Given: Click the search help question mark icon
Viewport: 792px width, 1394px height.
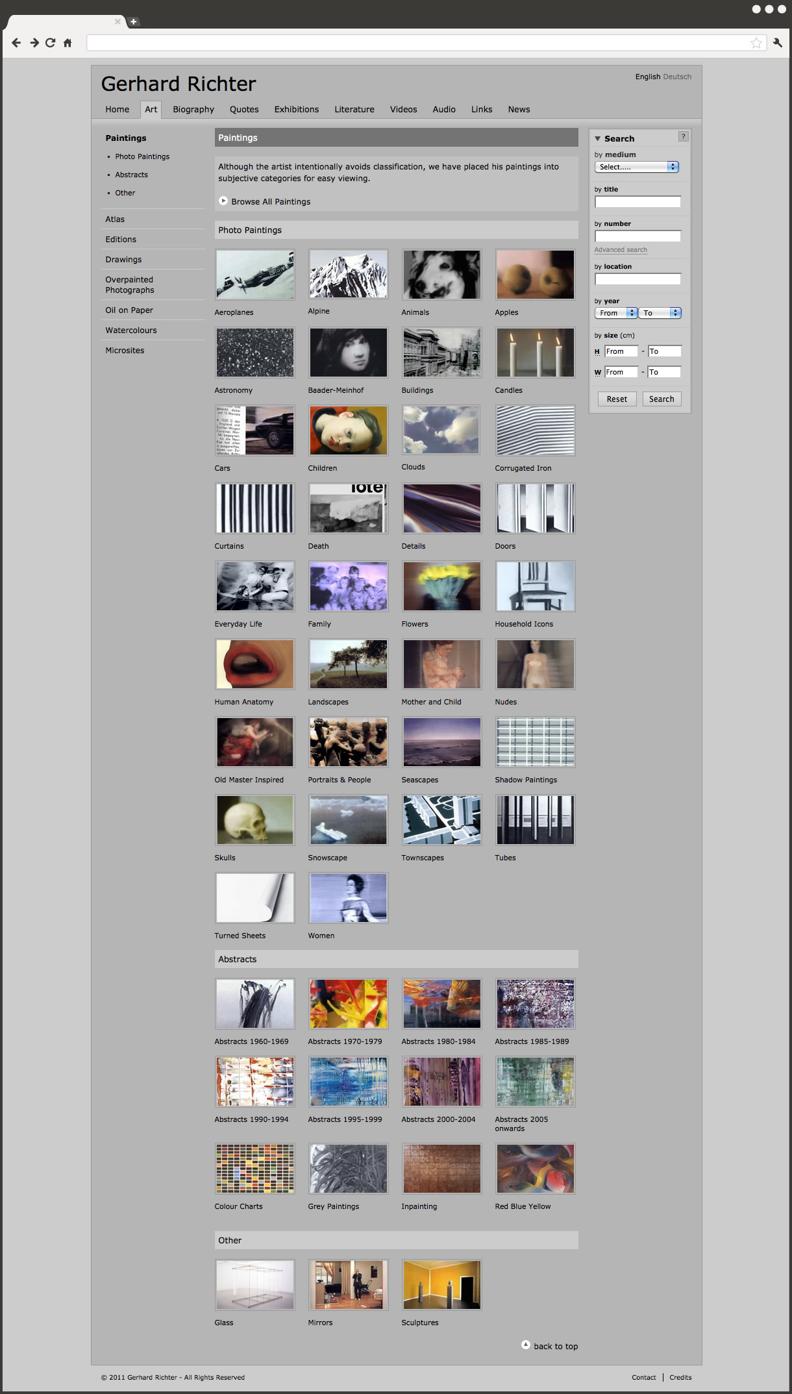Looking at the screenshot, I should coord(683,136).
